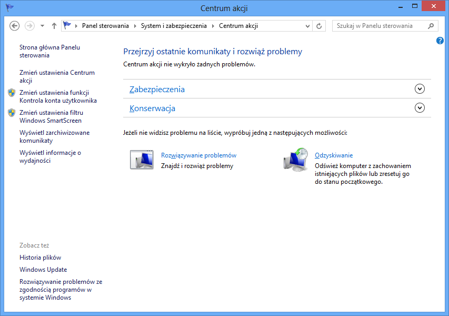The image size is (449, 316).
Task: Open Zmień ustawienia funkcji Kontrola konta użytkownika
Action: pos(58,96)
